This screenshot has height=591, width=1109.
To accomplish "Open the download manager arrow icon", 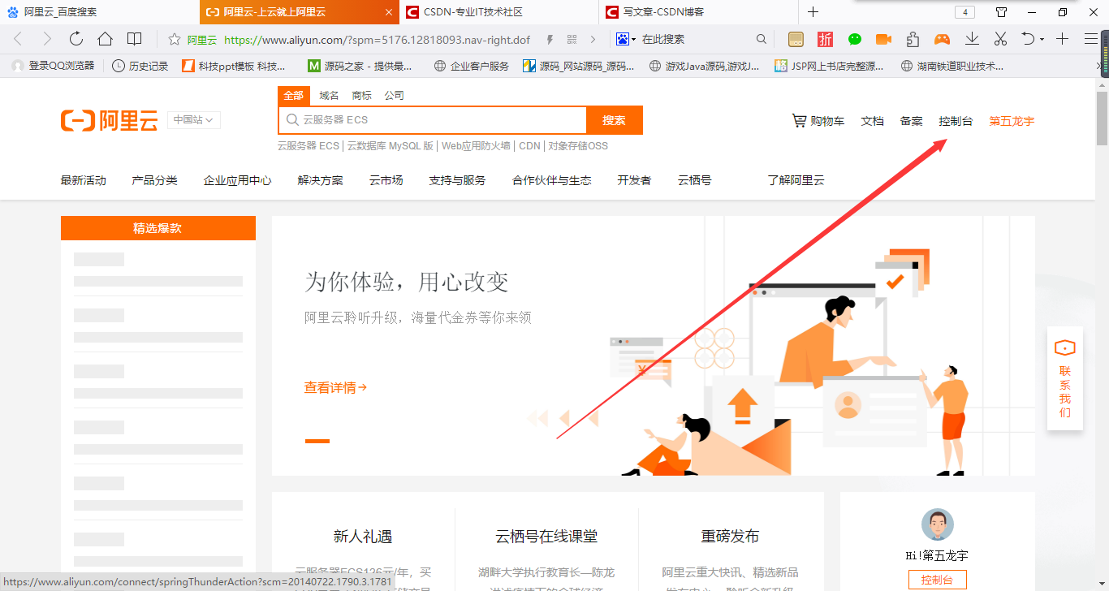I will 972,39.
